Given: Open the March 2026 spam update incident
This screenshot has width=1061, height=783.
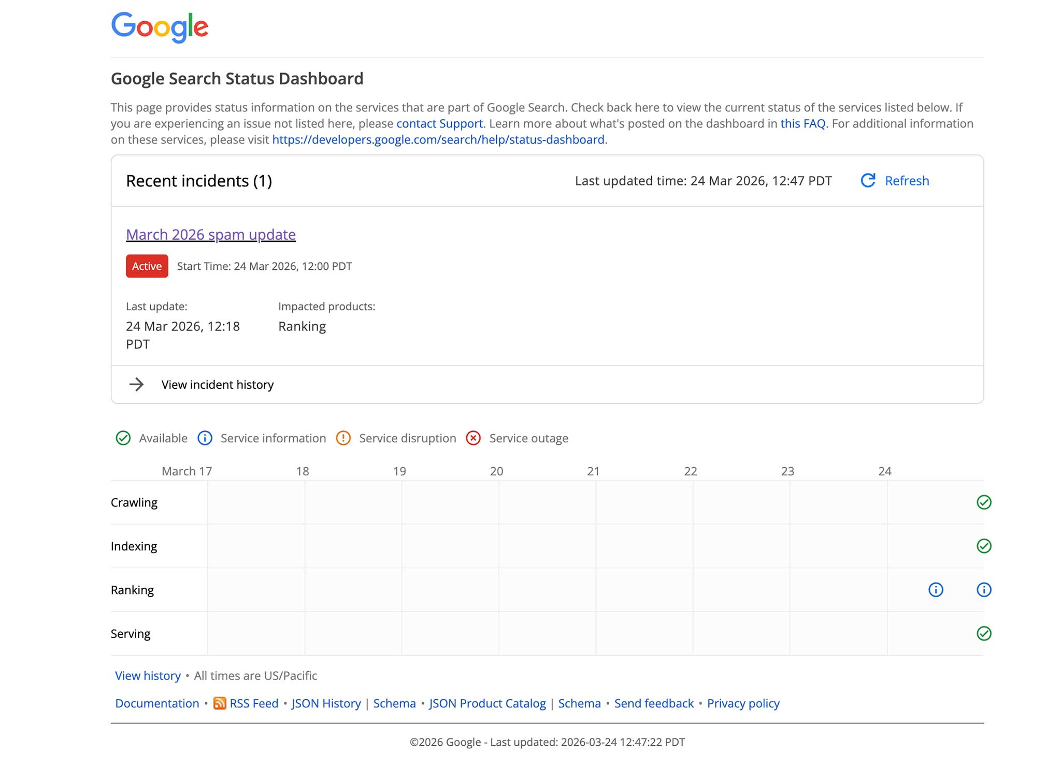Looking at the screenshot, I should [x=211, y=235].
